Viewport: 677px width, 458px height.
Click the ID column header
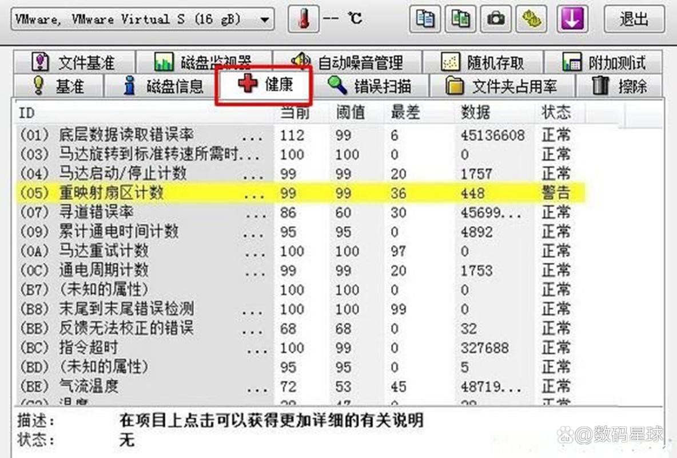tap(145, 113)
